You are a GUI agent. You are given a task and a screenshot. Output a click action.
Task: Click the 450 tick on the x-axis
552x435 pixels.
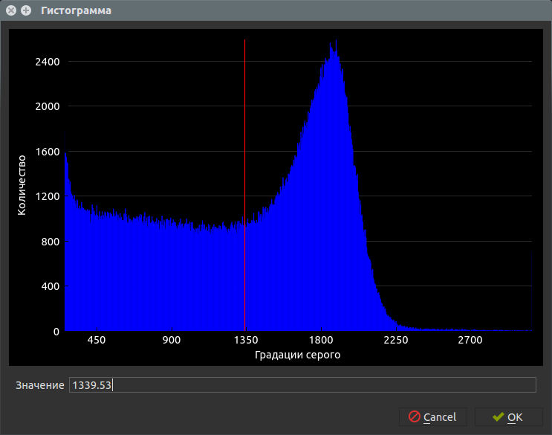click(97, 341)
